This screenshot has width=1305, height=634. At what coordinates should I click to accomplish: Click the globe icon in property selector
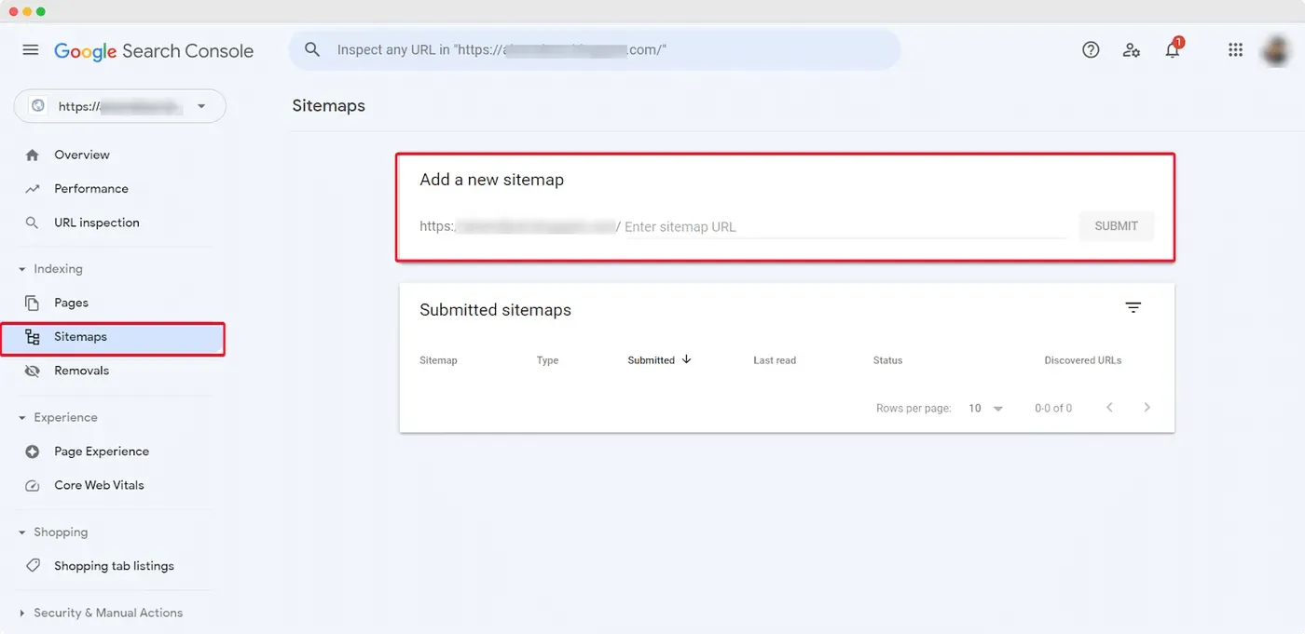coord(38,106)
